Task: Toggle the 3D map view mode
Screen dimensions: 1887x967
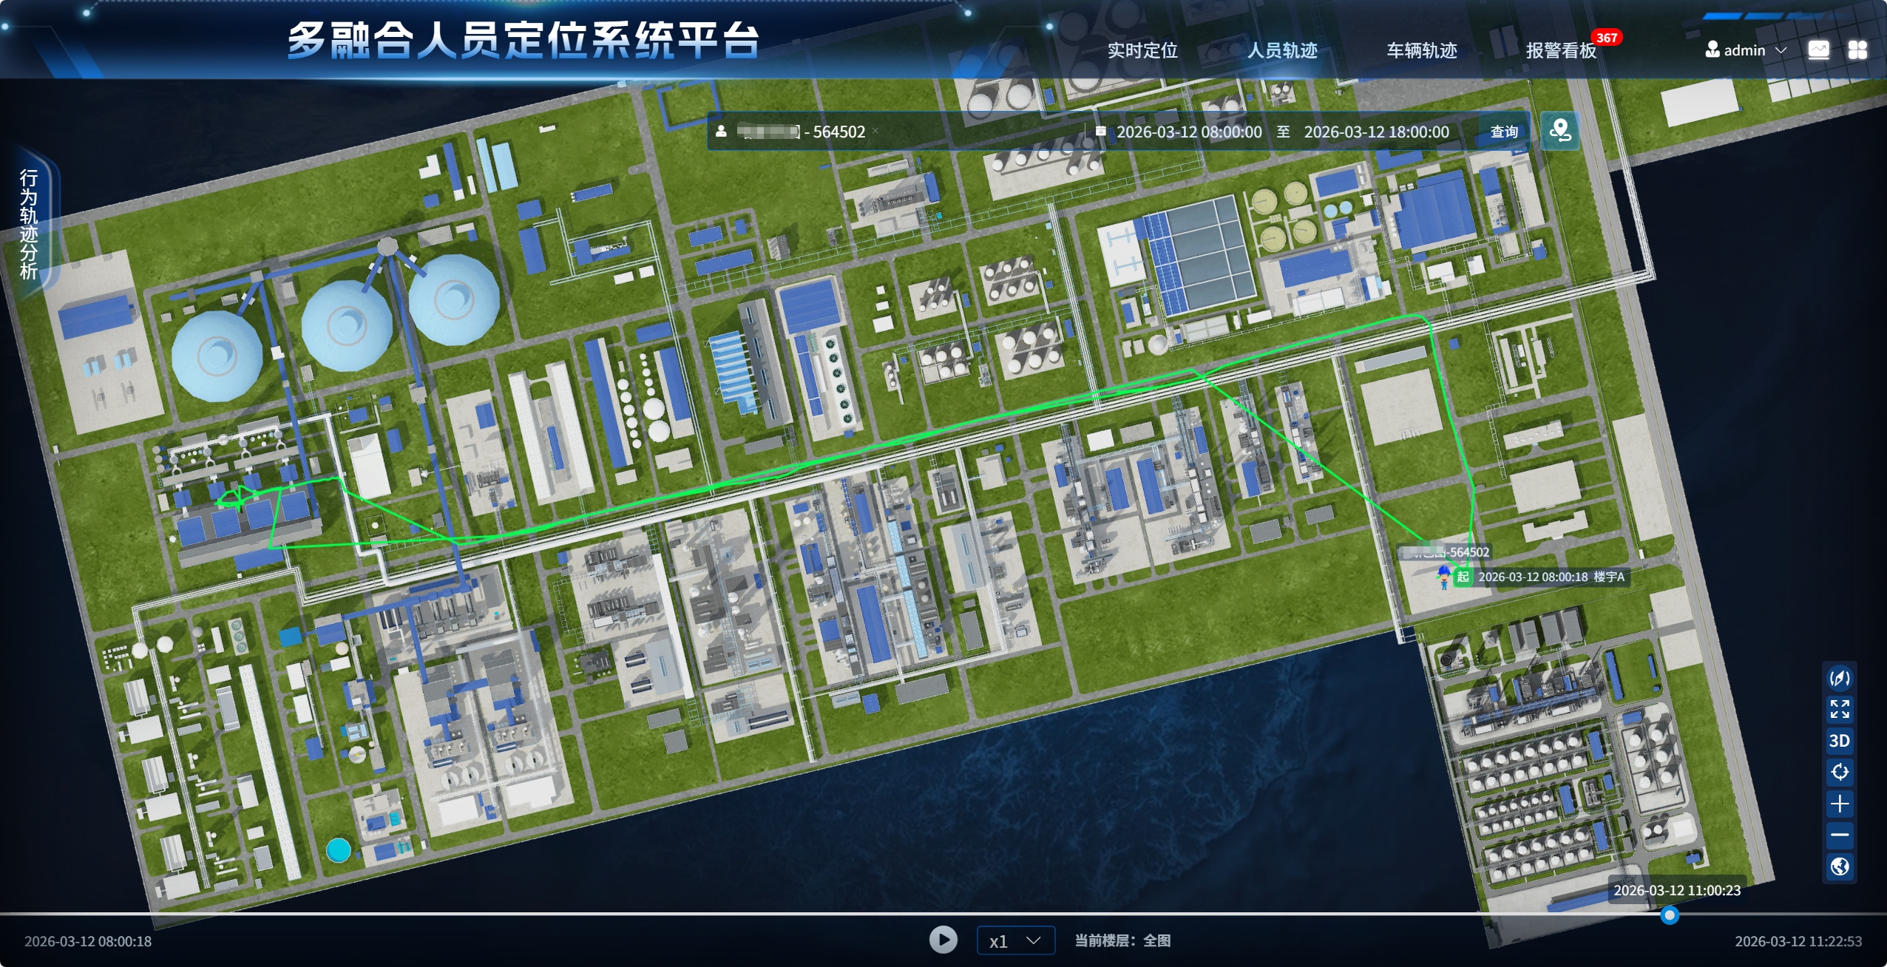Action: click(x=1839, y=741)
